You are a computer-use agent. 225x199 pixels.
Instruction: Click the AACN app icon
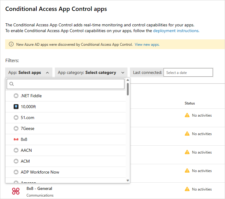click(16, 150)
